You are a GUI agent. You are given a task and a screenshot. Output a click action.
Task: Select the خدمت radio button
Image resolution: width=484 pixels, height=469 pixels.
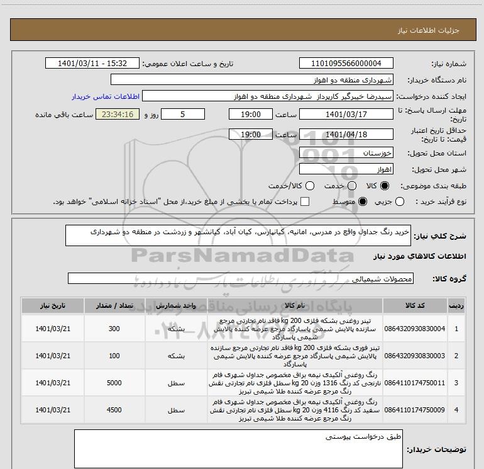pos(352,186)
